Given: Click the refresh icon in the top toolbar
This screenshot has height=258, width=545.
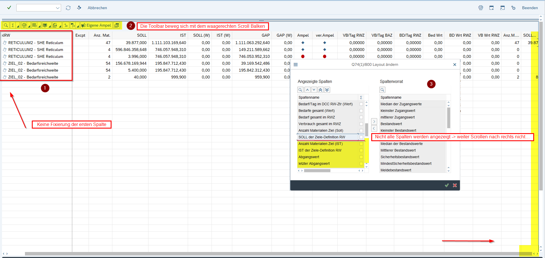Looking at the screenshot, I should click(68, 8).
